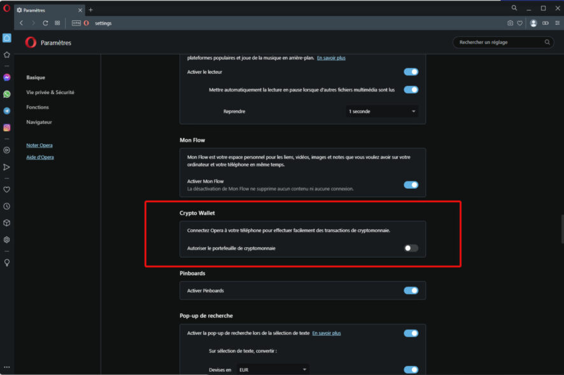Image resolution: width=564 pixels, height=375 pixels.
Task: Click the Reprendre label
Action: (234, 111)
